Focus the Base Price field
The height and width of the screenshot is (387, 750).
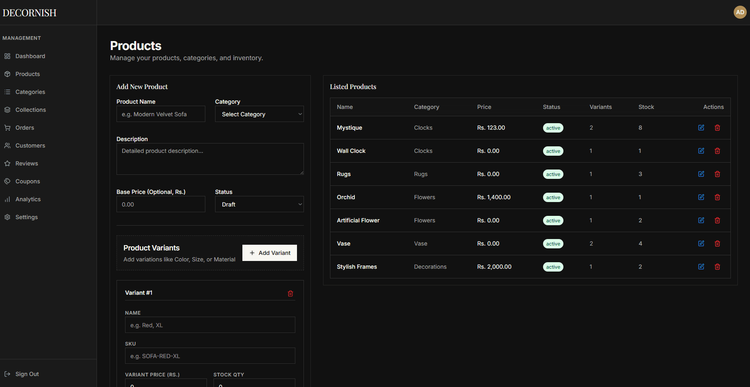pyautogui.click(x=161, y=204)
